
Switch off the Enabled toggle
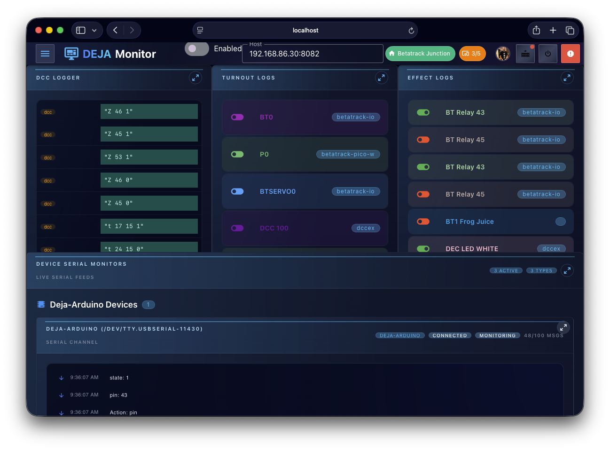pos(196,48)
